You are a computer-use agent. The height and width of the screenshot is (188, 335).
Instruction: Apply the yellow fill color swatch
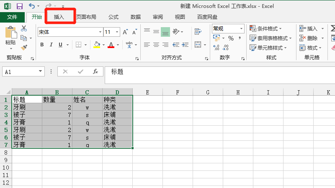pyautogui.click(x=97, y=45)
